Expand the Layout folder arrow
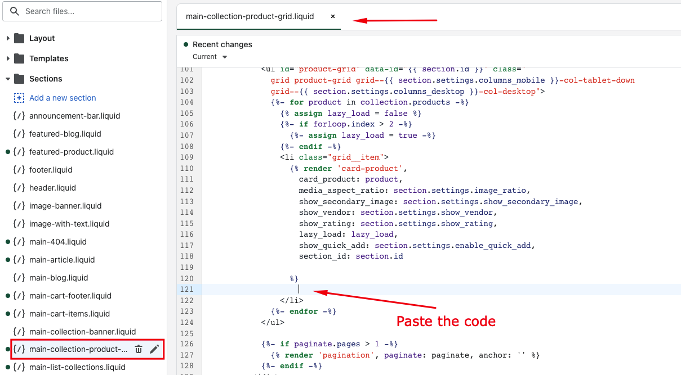This screenshot has height=375, width=681. point(8,38)
